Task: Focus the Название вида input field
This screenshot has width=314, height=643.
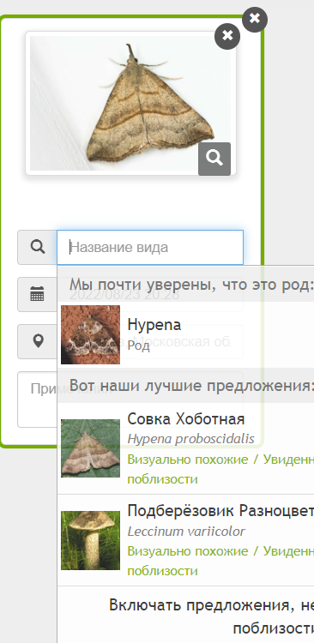Action: click(x=150, y=247)
